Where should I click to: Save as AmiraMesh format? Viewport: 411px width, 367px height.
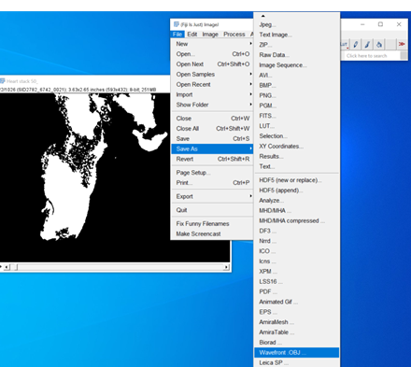coord(297,322)
